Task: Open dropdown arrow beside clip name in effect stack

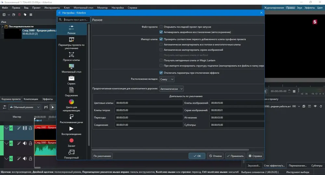Action: [299, 106]
